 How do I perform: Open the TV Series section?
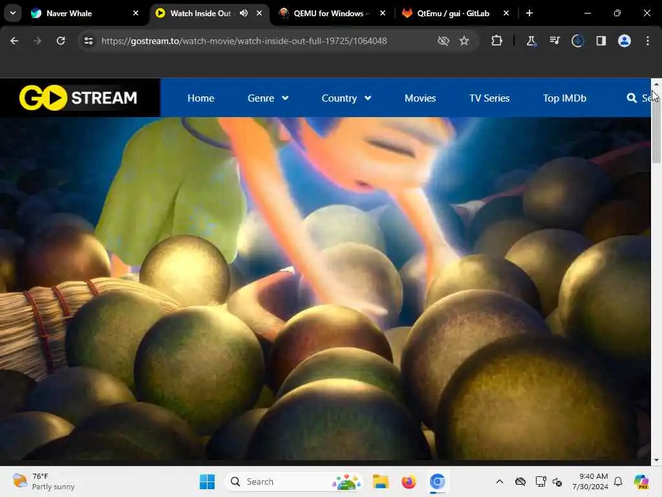click(489, 98)
